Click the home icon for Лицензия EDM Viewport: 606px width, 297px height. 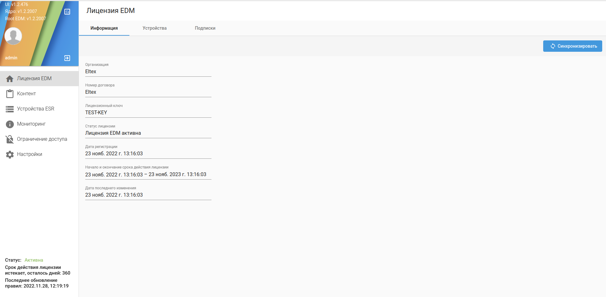pos(10,79)
